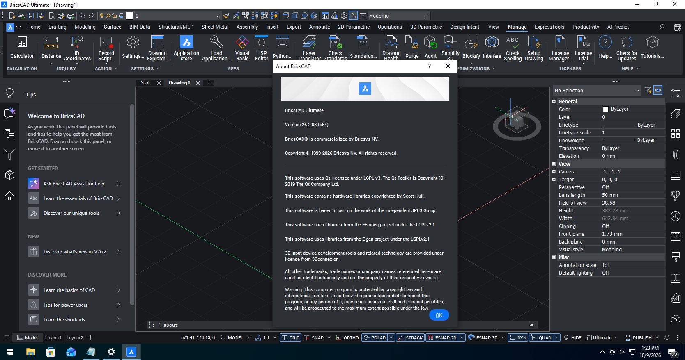Open the Calculator tool in the ribbon

tap(22, 48)
